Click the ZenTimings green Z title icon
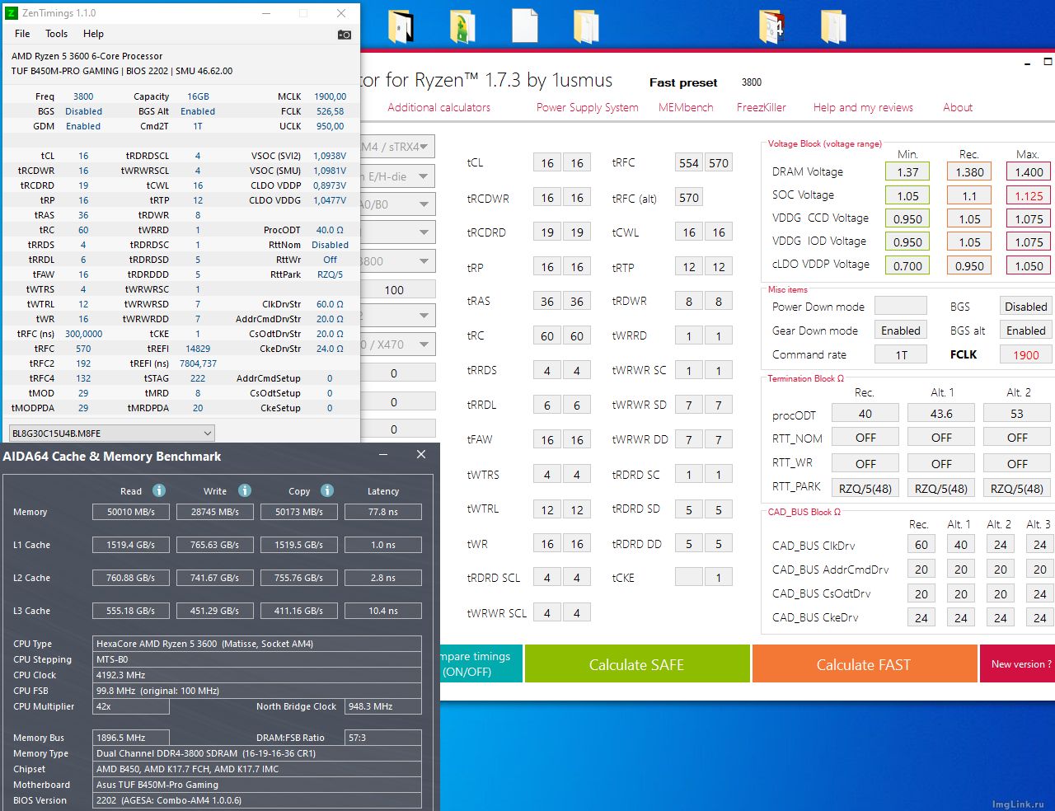 tap(12, 13)
